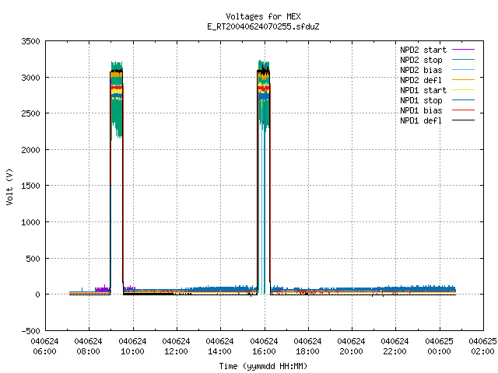
Task: Click the green NPD2 stop legend line
Action: (x=464, y=60)
